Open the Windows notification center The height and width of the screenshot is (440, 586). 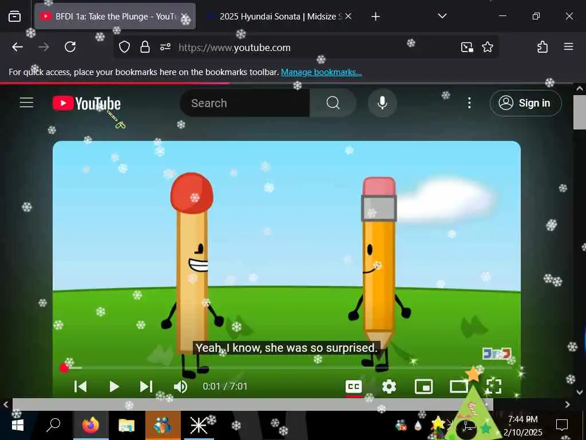562,425
